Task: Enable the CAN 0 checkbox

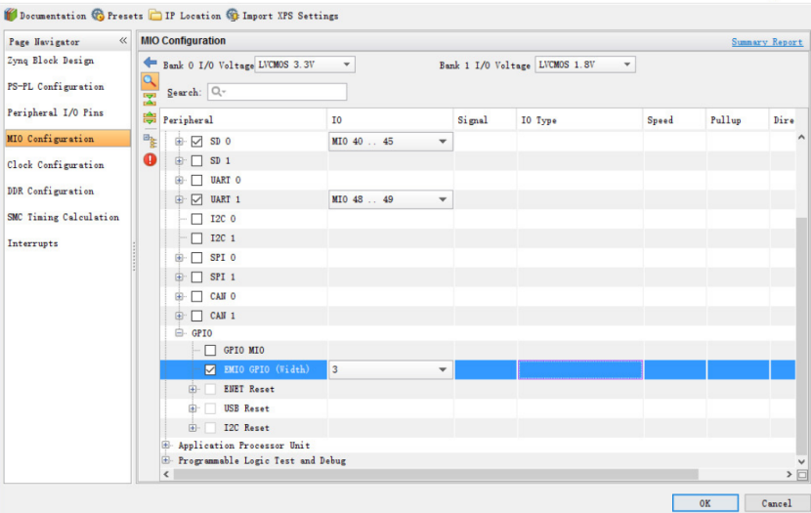Action: point(196,296)
